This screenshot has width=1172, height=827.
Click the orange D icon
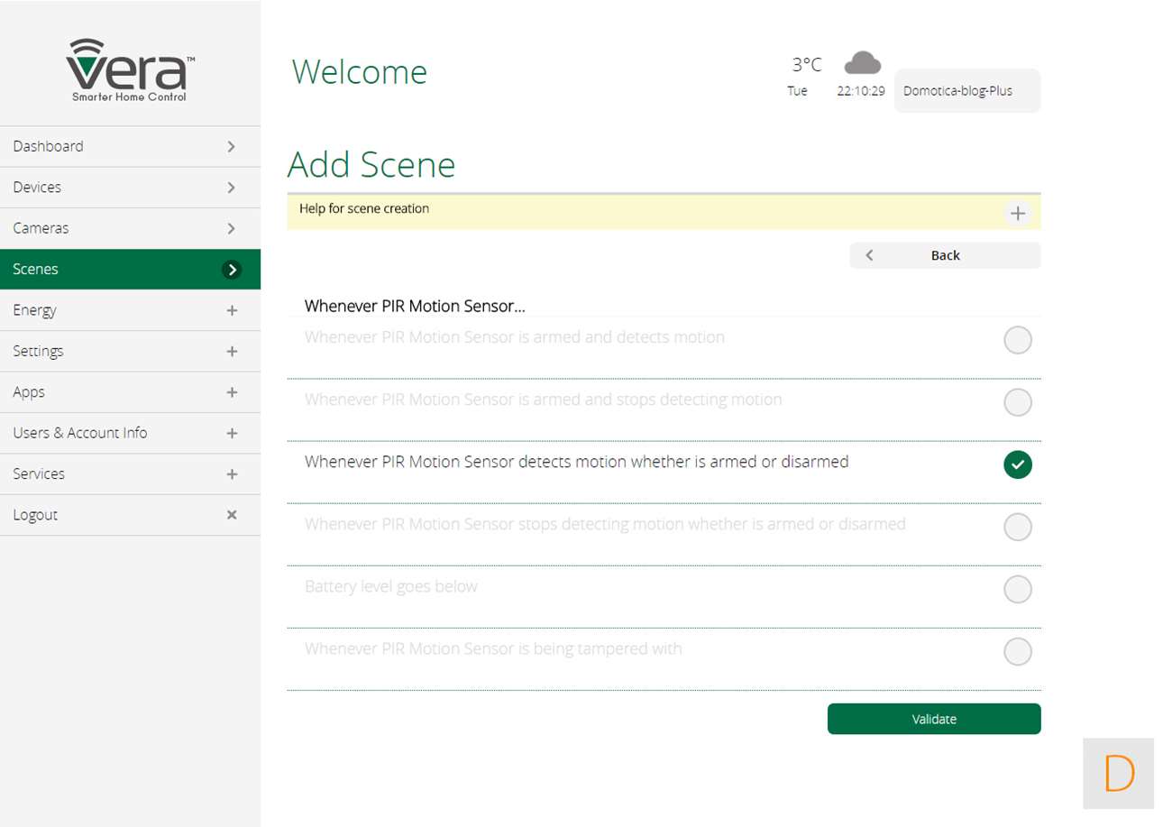pyautogui.click(x=1118, y=773)
